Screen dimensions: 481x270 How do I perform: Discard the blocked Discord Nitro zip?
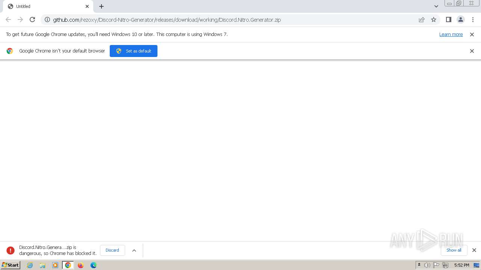point(112,250)
